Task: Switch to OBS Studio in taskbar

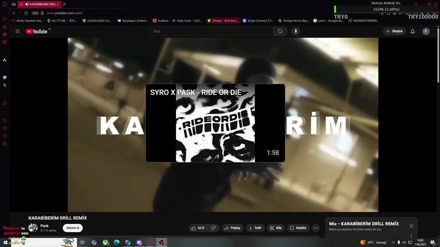Action: pyautogui.click(x=162, y=243)
